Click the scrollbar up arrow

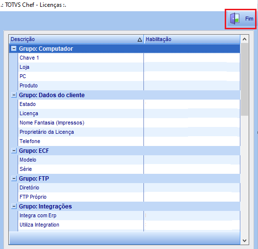(x=244, y=39)
